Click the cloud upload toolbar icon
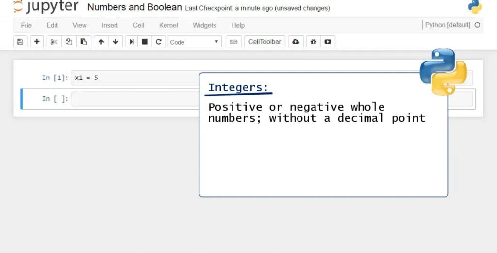The height and width of the screenshot is (253, 497). (x=296, y=42)
